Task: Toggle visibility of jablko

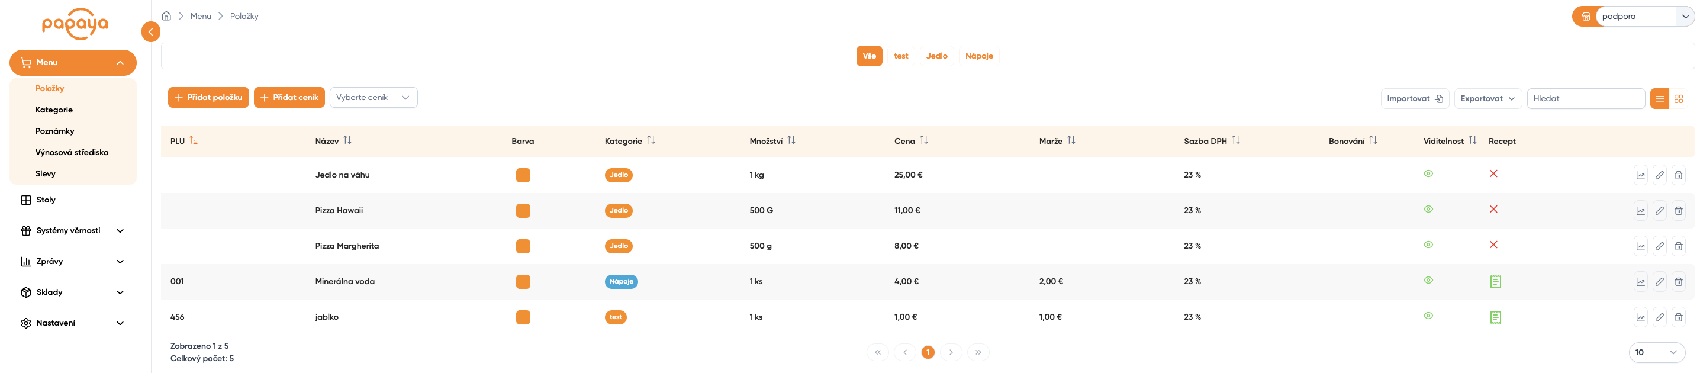Action: [x=1428, y=316]
